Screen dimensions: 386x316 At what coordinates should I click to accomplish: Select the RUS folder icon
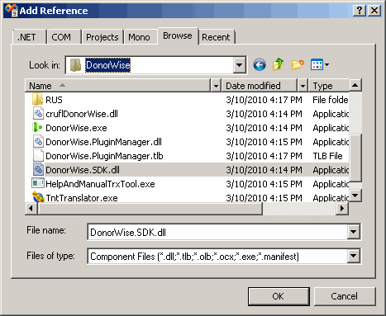37,99
